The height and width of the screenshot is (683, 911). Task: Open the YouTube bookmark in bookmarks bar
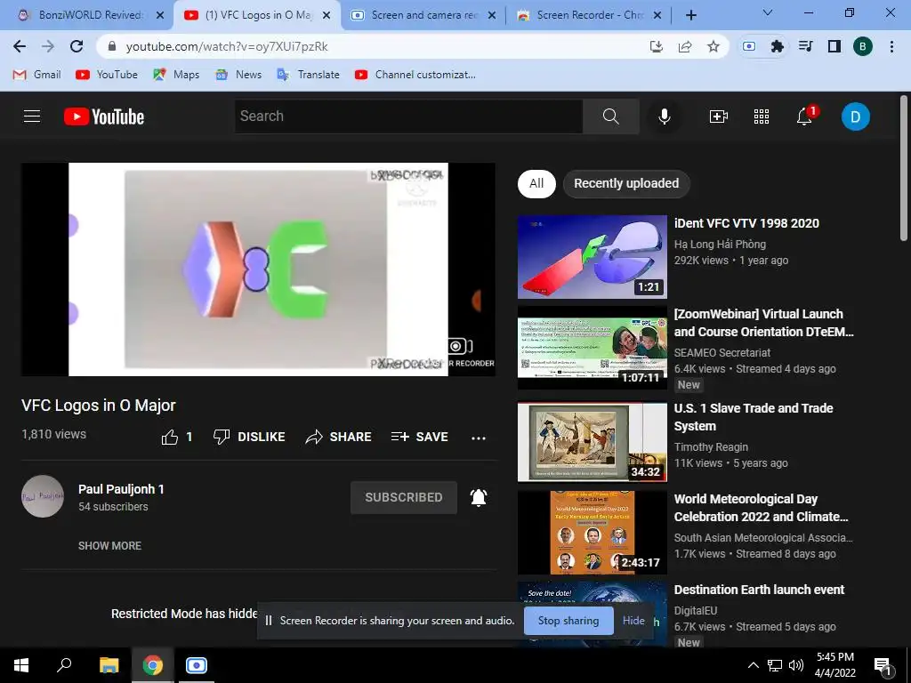point(107,75)
